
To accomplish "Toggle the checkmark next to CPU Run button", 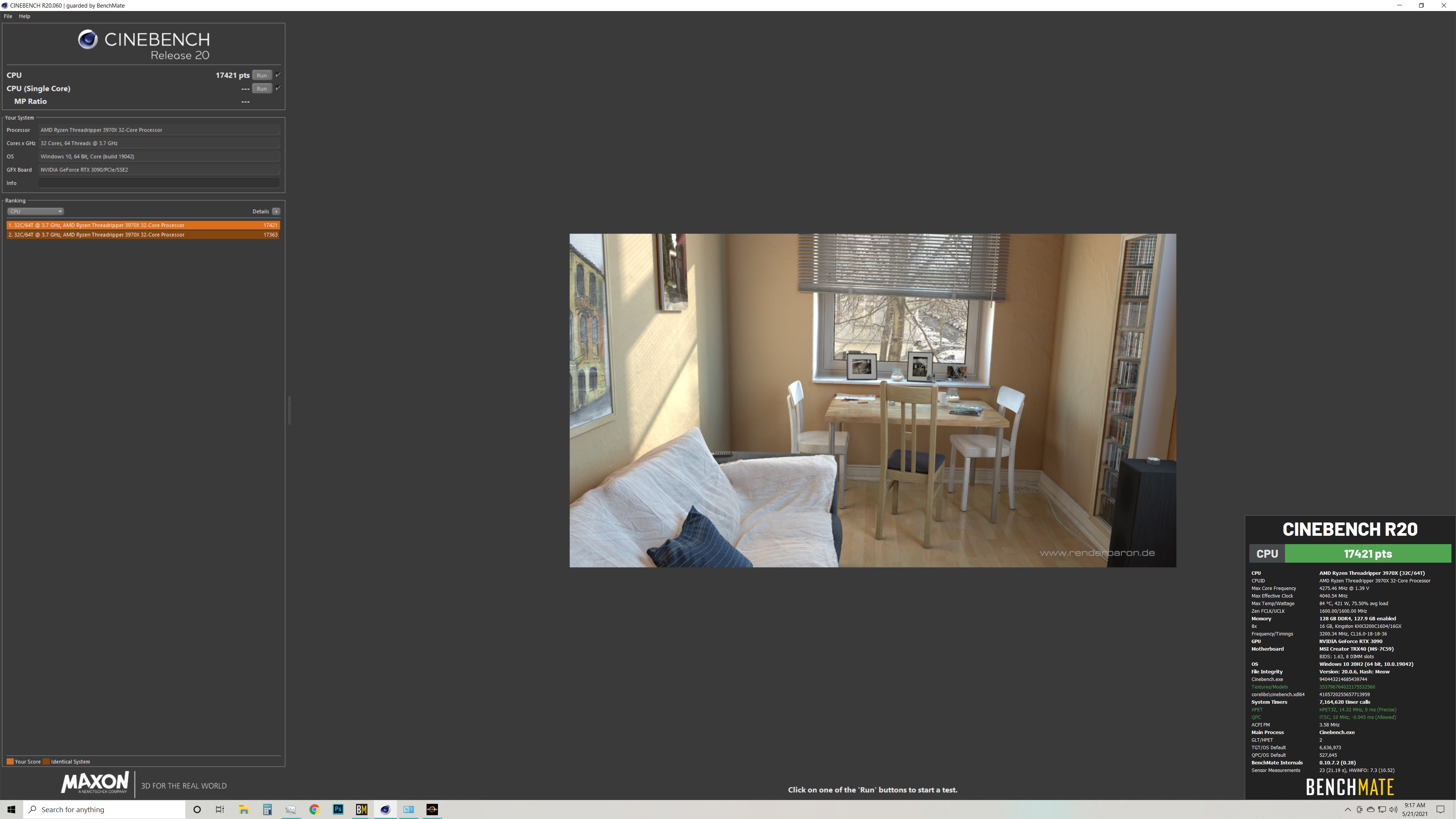I will [x=278, y=75].
